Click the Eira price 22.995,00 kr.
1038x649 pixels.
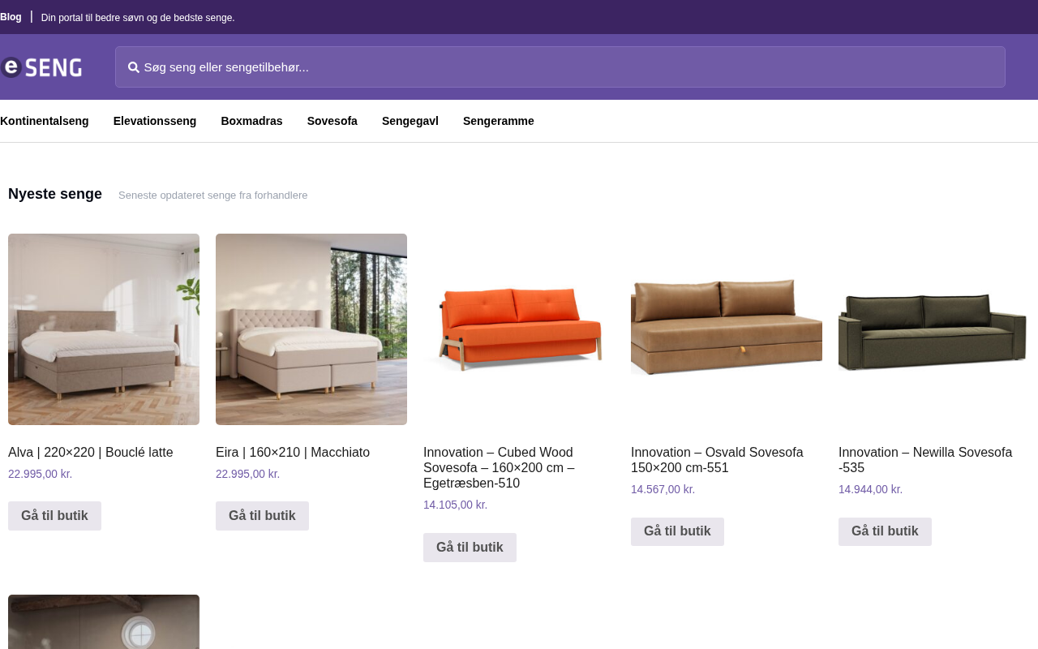click(248, 474)
